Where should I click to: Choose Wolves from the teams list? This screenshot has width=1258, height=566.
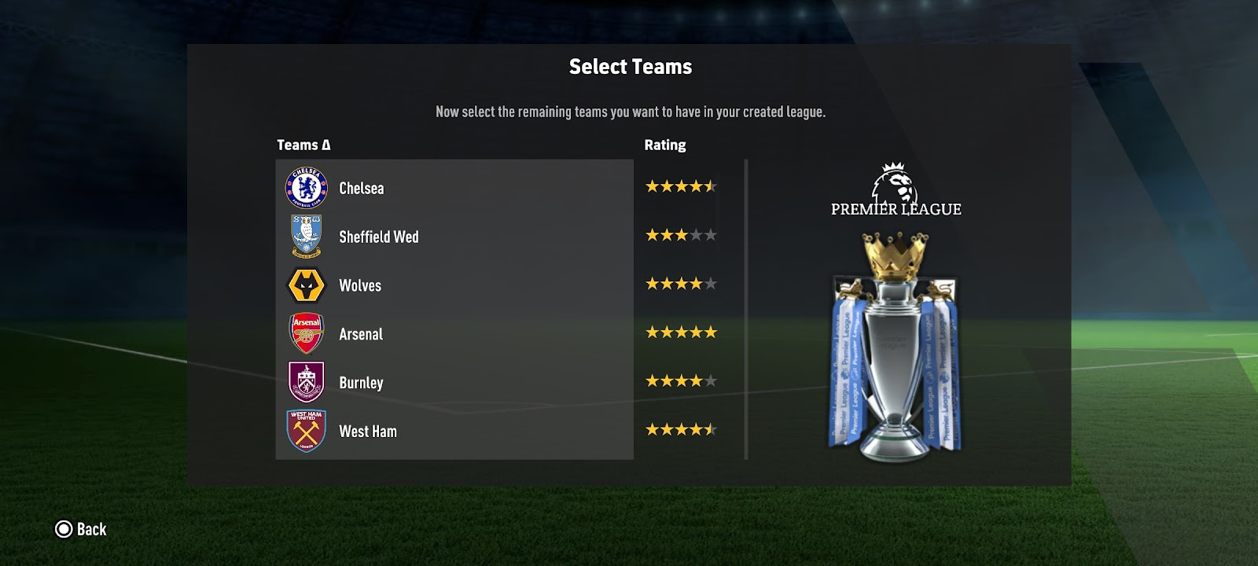(454, 285)
